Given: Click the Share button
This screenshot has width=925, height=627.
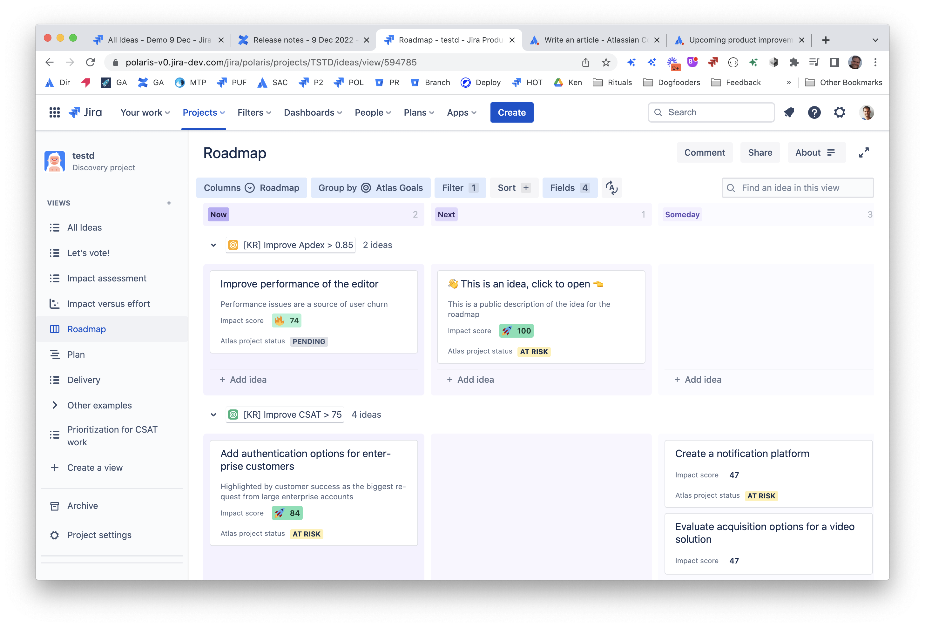Looking at the screenshot, I should (760, 152).
